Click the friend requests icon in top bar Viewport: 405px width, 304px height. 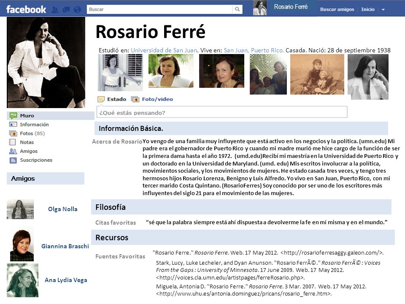point(55,10)
